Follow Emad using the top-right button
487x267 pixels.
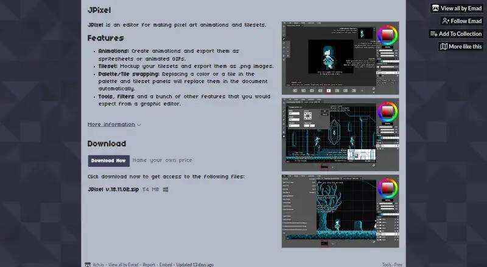tap(462, 21)
